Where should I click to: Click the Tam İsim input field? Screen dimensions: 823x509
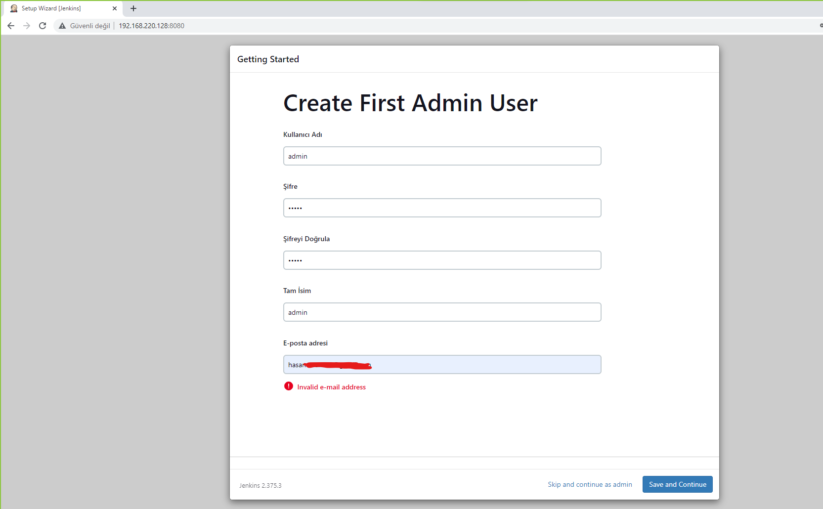[x=442, y=312]
